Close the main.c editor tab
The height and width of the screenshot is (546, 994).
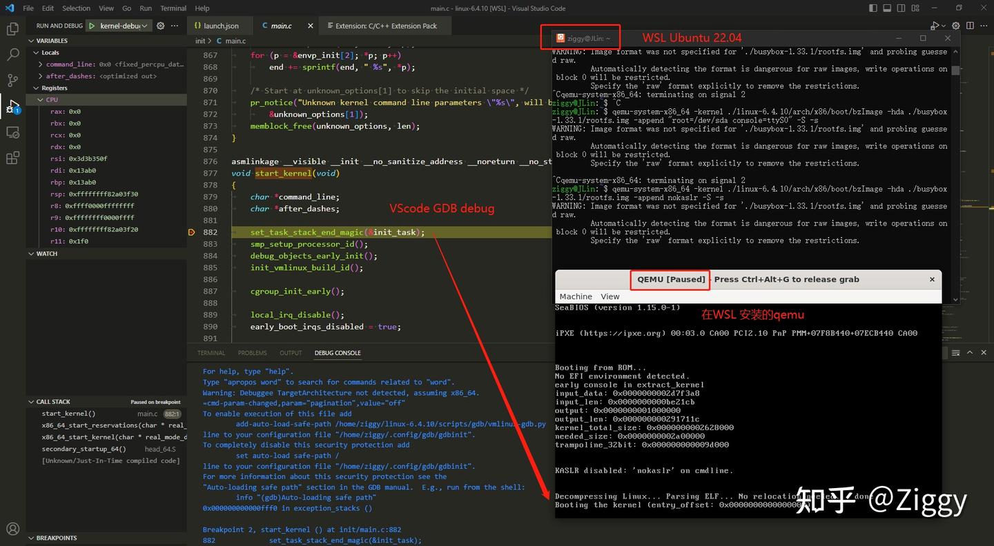pos(310,26)
